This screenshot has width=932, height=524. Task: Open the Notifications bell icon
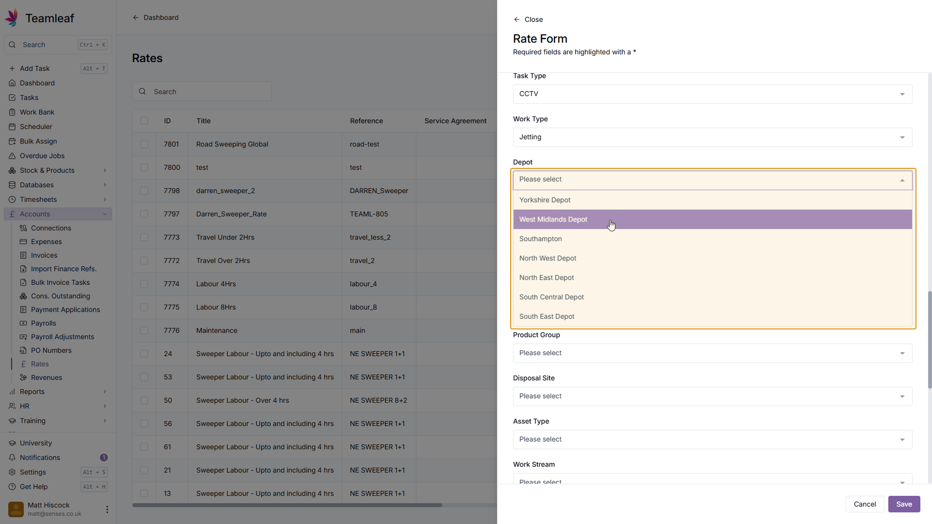(12, 458)
